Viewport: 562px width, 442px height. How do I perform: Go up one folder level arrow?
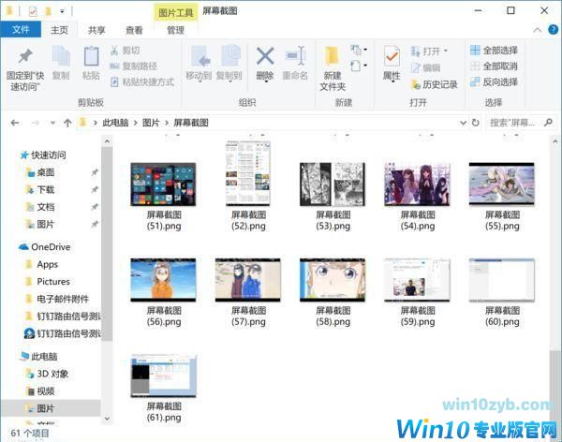(67, 123)
